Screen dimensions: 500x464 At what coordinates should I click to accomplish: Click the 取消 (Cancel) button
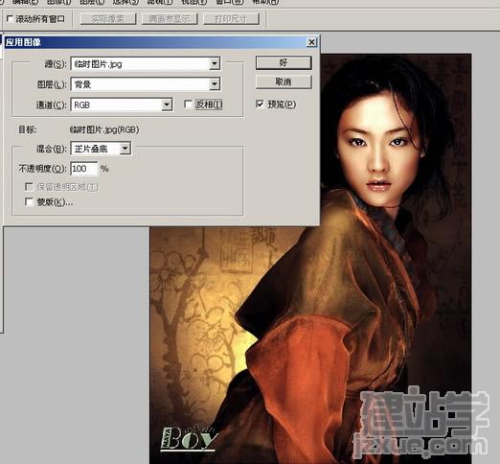coord(284,81)
